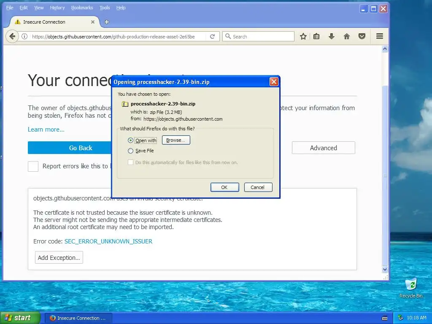The width and height of the screenshot is (432, 324).
Task: Close the Insecure Connection tab
Action: click(93, 22)
